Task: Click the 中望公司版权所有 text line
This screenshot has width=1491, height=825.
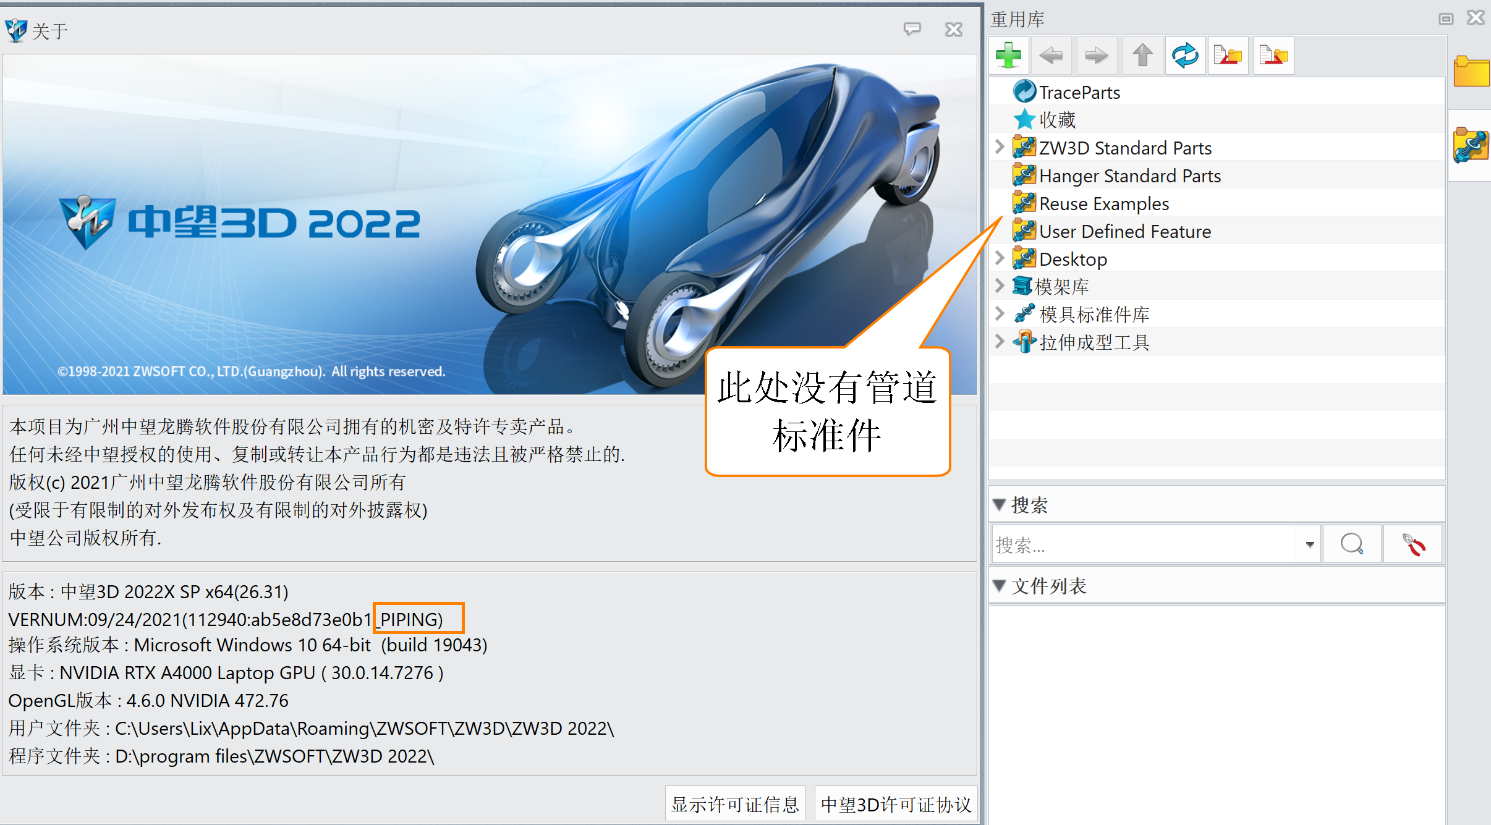Action: point(85,538)
